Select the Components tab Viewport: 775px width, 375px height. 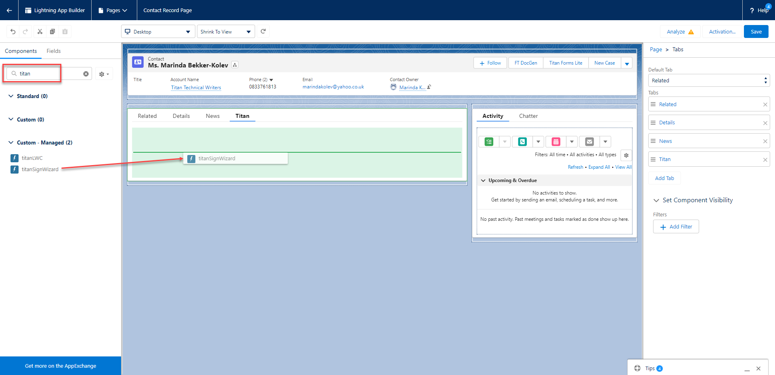(21, 51)
